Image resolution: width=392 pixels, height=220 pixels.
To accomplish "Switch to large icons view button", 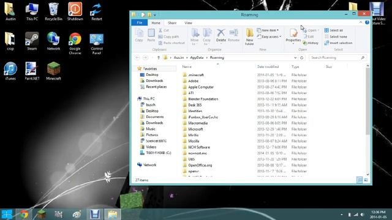I will click(x=366, y=180).
